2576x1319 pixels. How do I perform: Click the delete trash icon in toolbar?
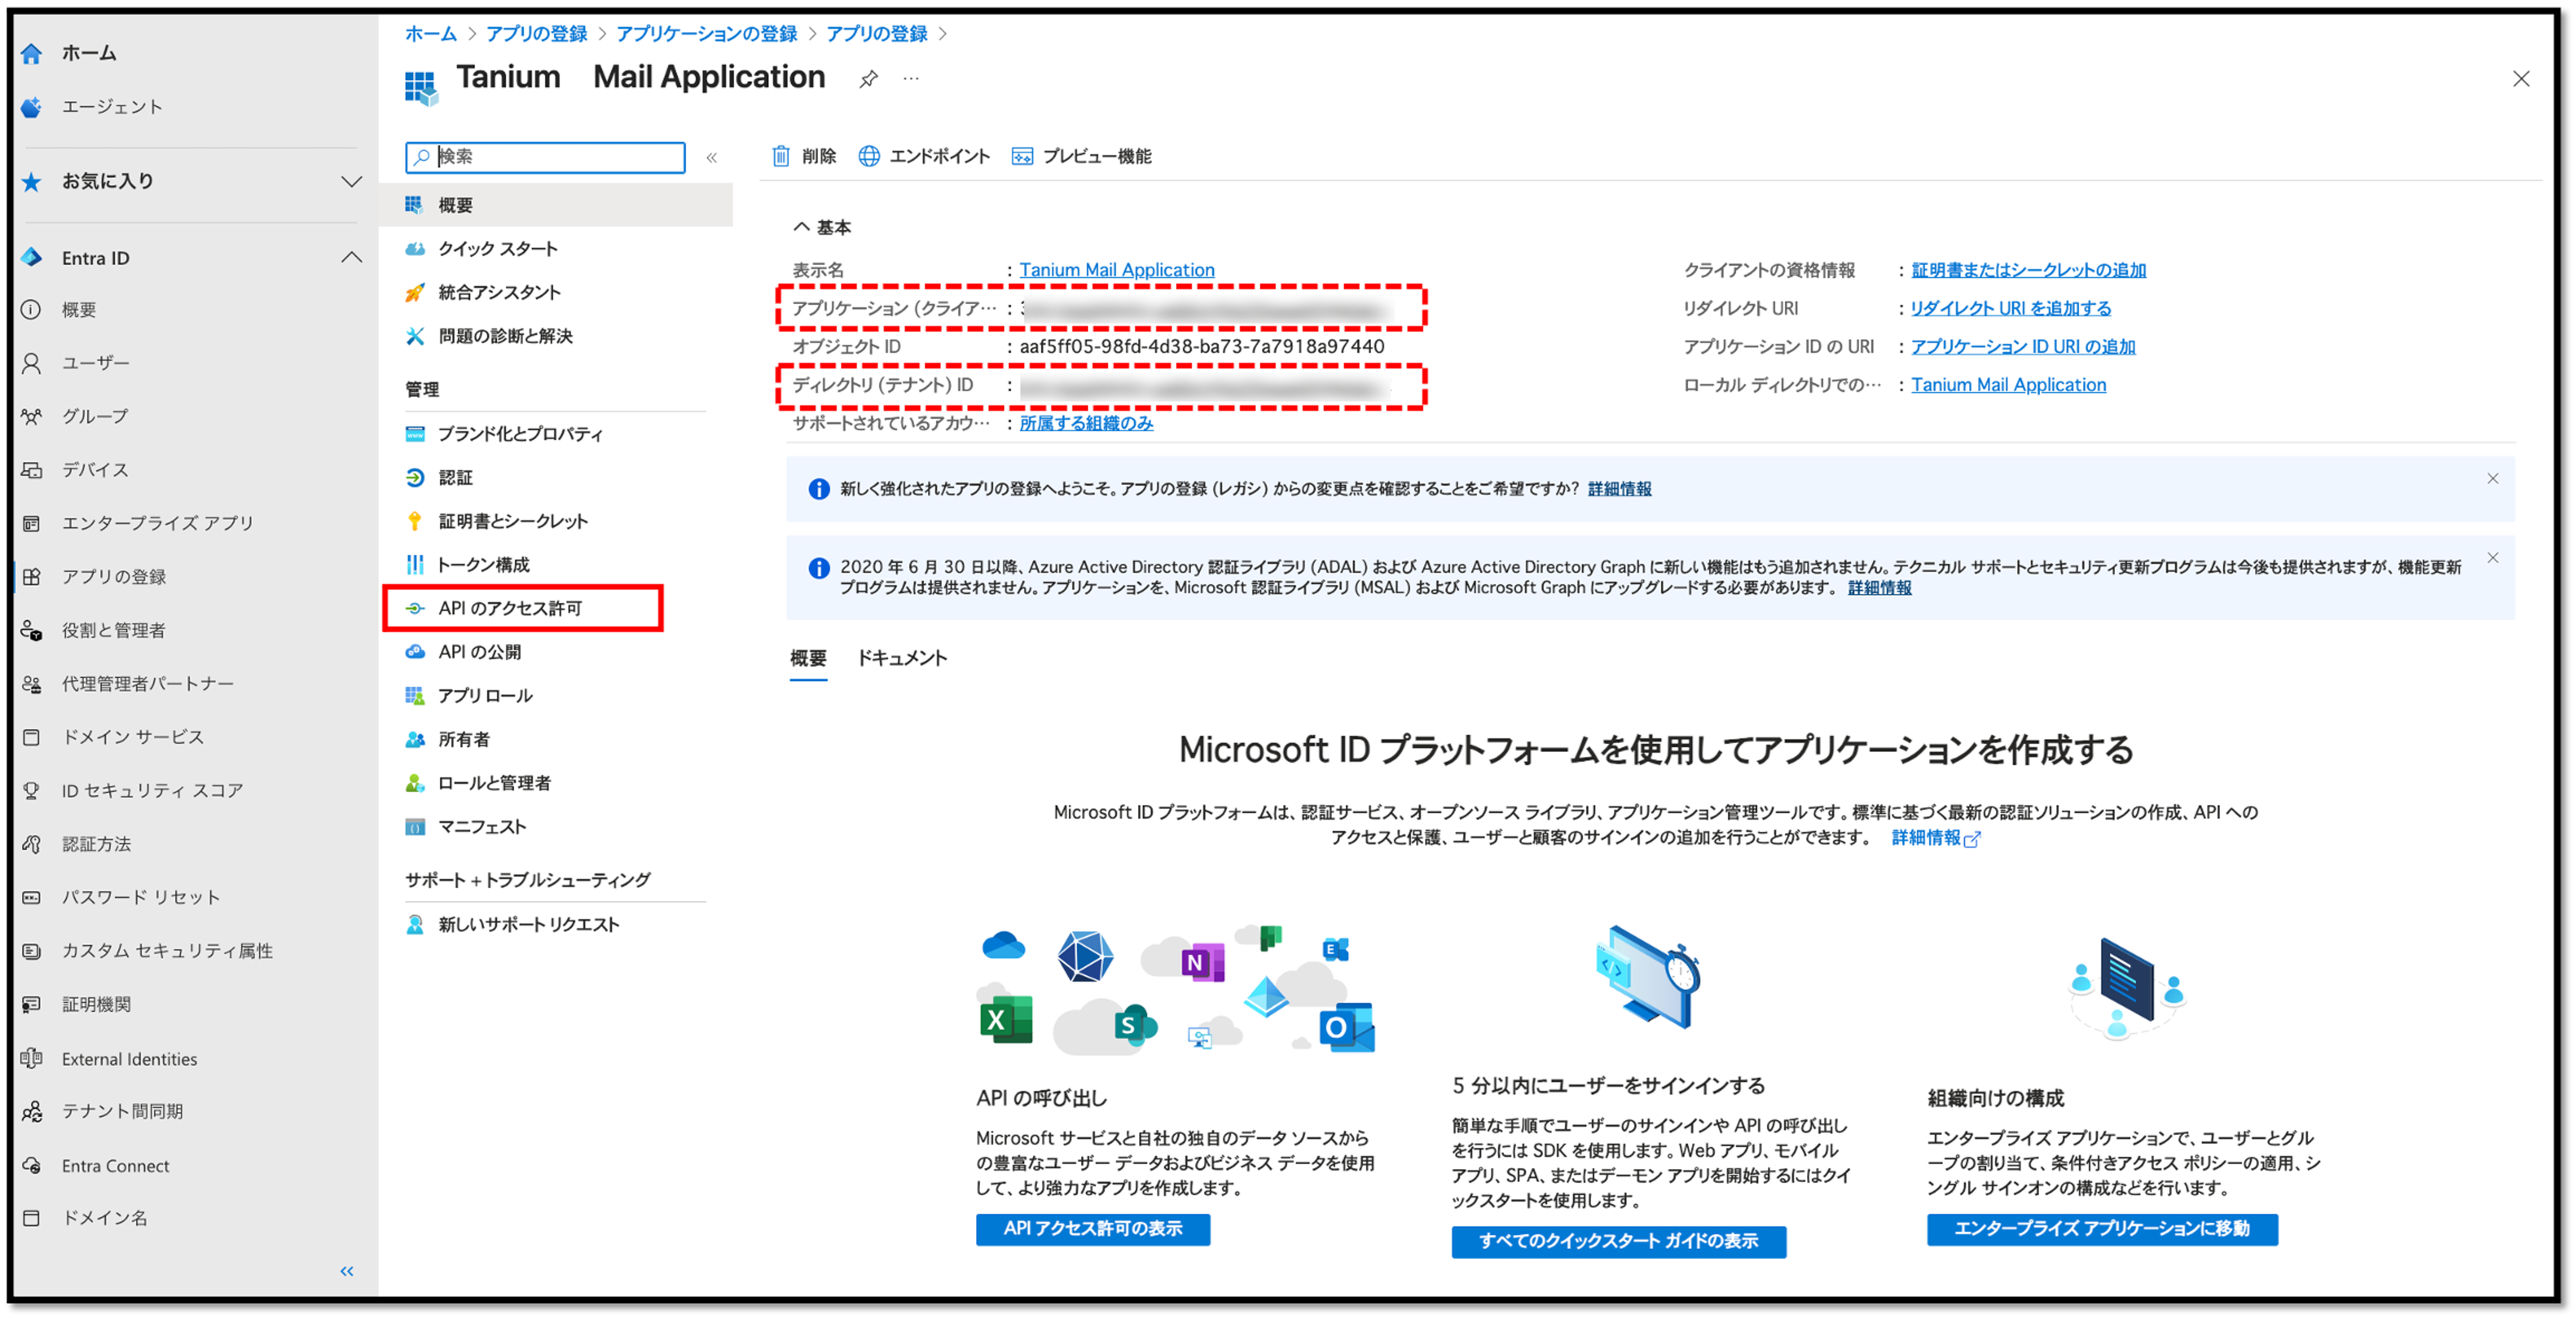(x=781, y=156)
